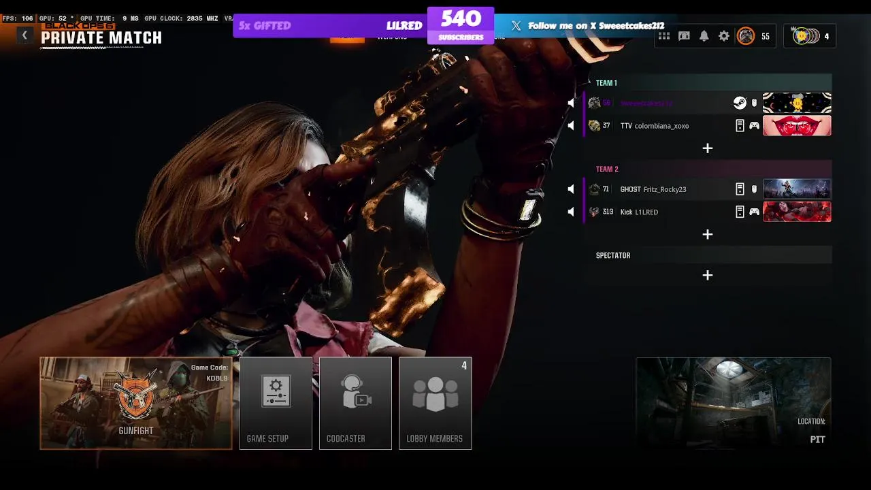Mute TTV colombiana_xoxo's speaker
The width and height of the screenshot is (871, 490).
point(572,126)
